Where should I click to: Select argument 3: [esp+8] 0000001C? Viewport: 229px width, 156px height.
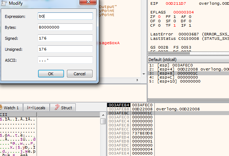[188, 73]
